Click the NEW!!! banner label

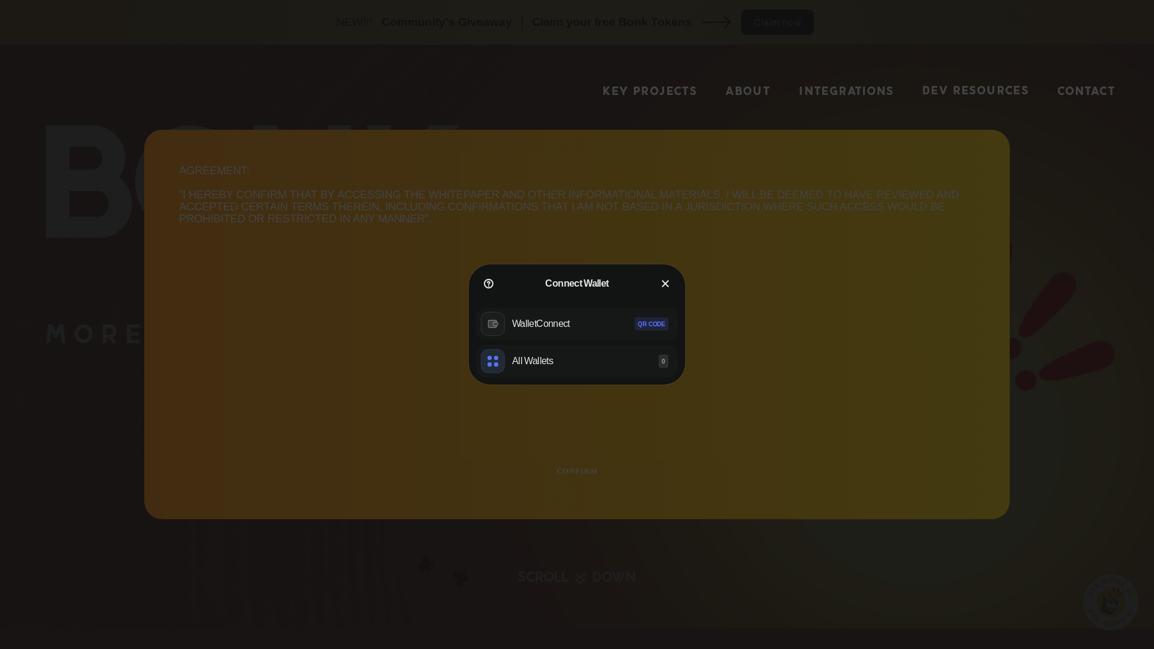point(354,22)
